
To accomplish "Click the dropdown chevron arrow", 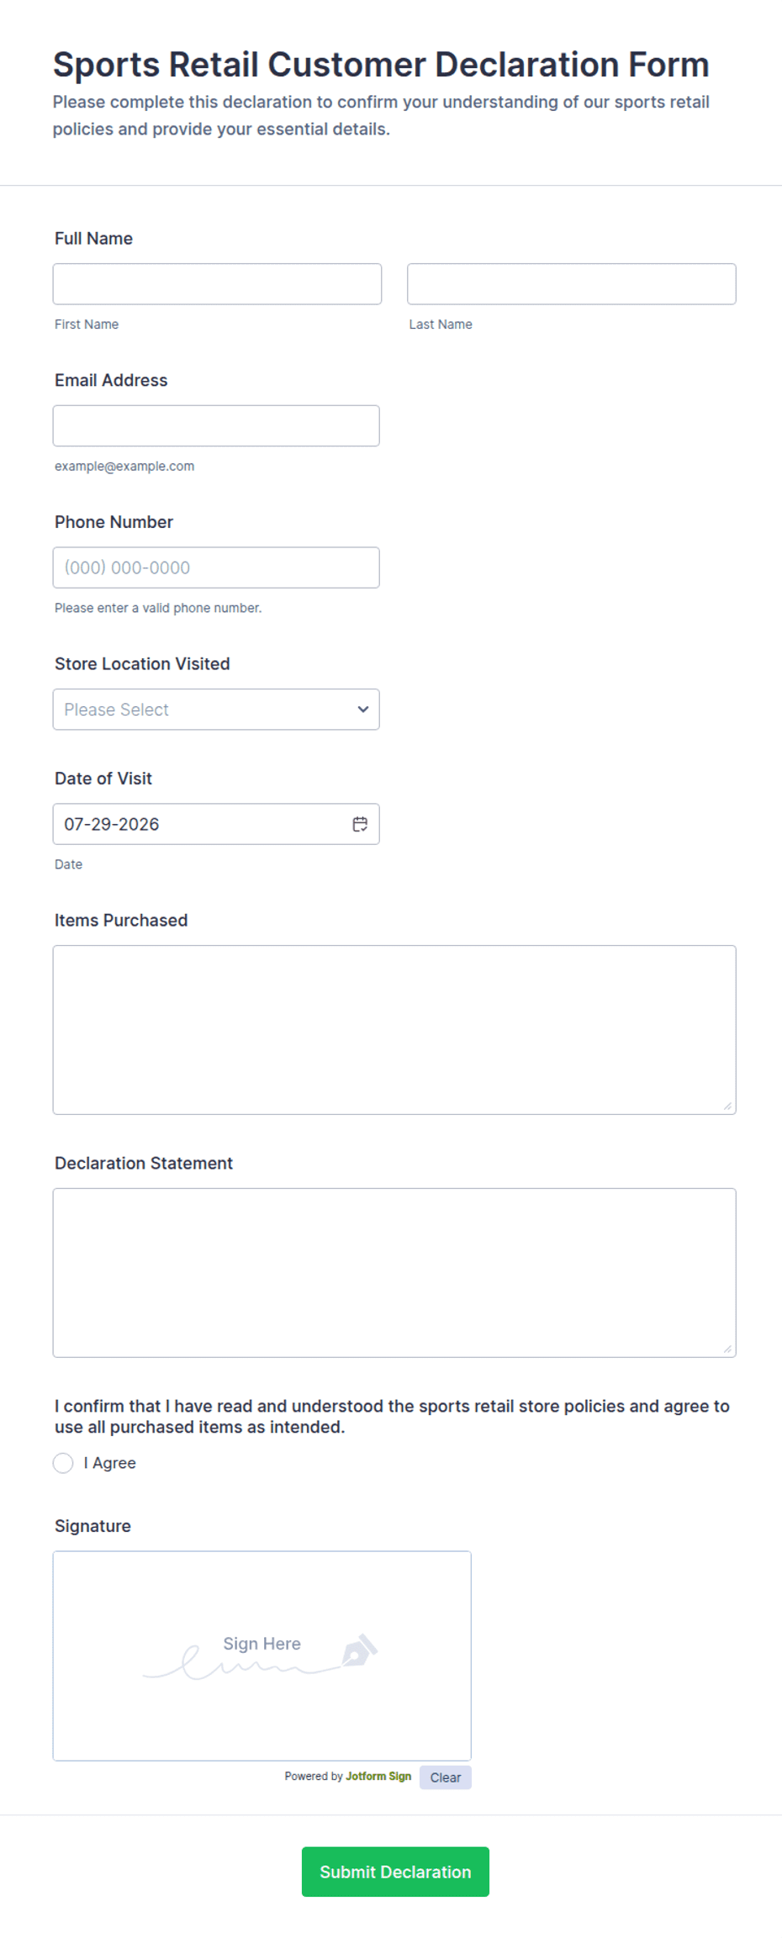I will tap(362, 710).
